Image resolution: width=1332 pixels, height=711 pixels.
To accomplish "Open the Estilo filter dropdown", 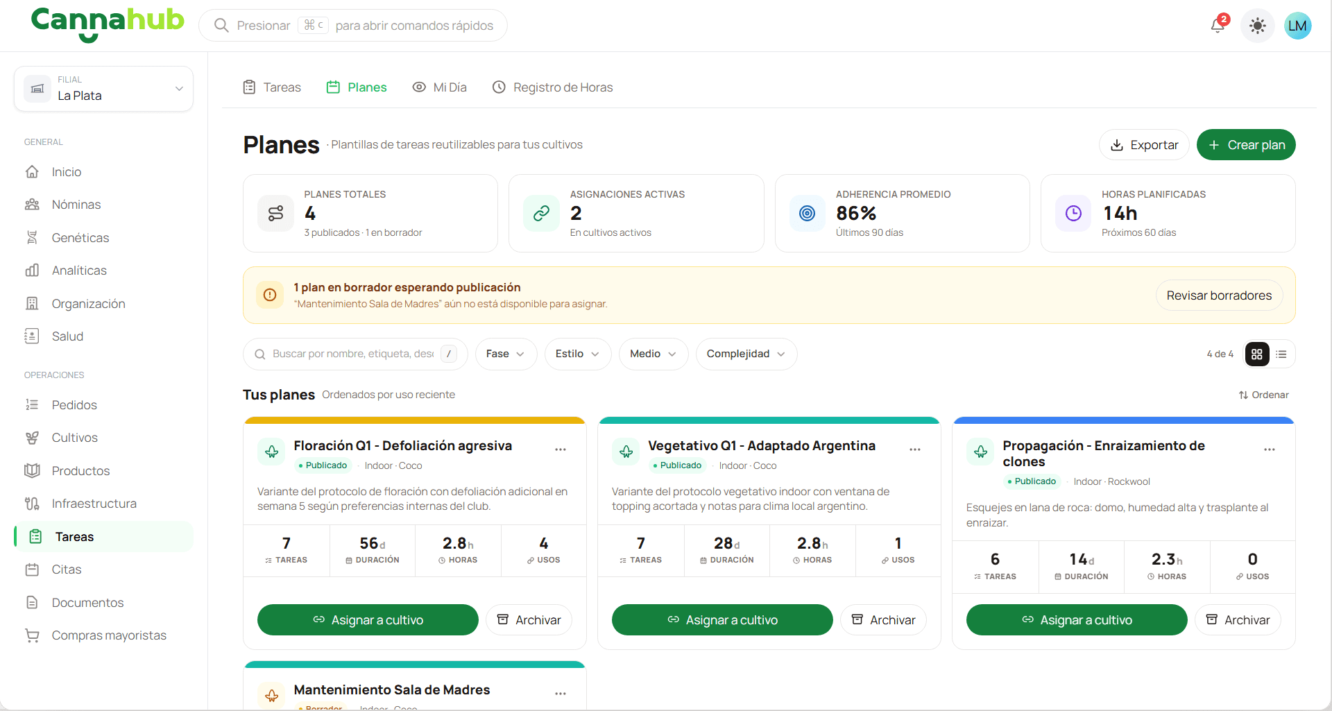I will coord(577,354).
